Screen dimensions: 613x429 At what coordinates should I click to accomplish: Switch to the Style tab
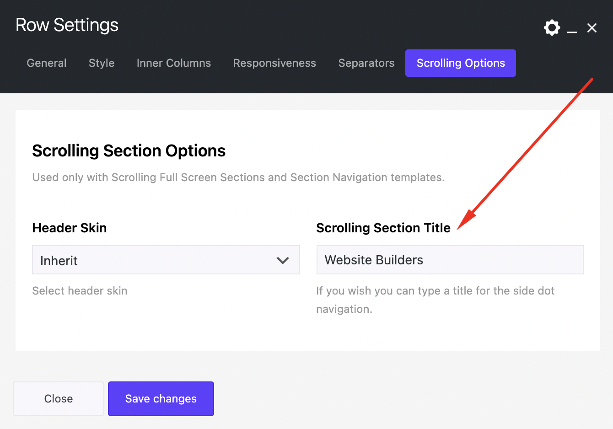point(101,63)
